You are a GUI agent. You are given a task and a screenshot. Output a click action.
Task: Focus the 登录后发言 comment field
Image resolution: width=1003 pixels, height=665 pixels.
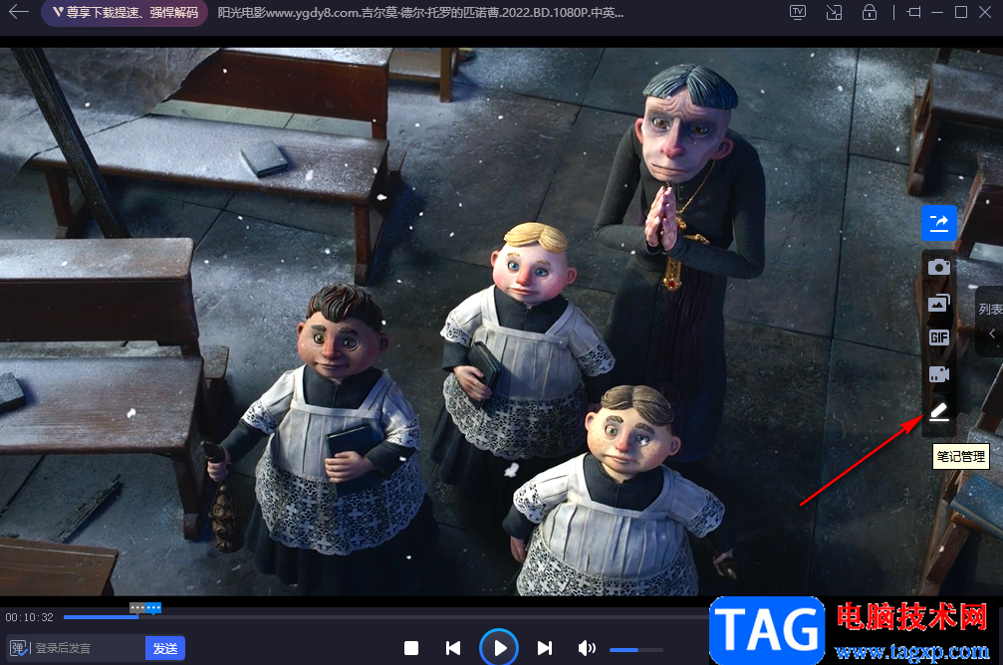89,648
